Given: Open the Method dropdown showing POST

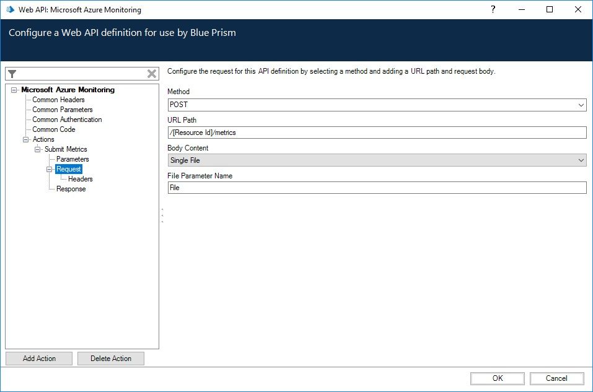Looking at the screenshot, I should [377, 105].
